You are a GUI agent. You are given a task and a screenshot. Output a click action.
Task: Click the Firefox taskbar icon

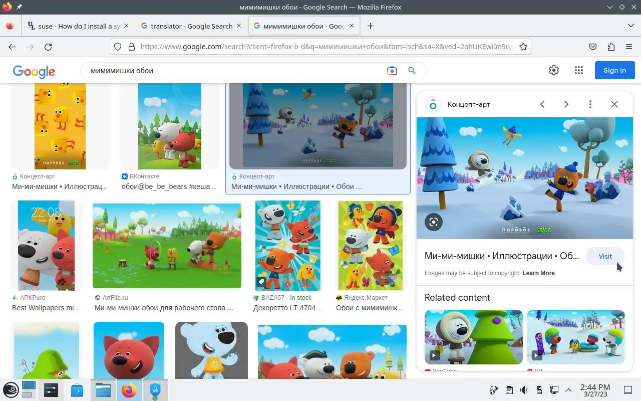[x=129, y=390]
